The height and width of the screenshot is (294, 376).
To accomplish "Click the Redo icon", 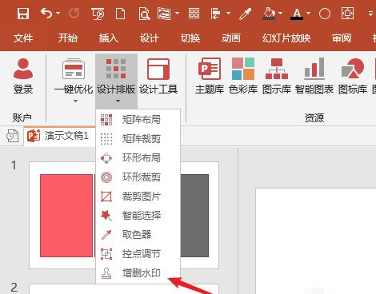I will [74, 13].
